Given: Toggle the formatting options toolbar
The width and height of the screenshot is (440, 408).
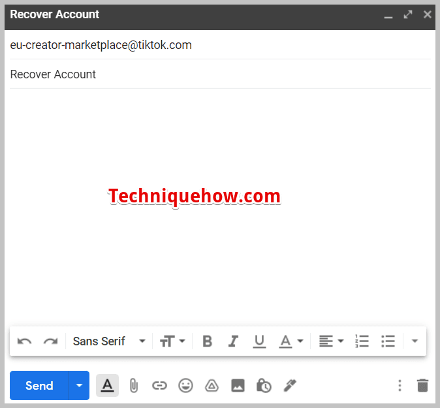Looking at the screenshot, I should [x=107, y=386].
